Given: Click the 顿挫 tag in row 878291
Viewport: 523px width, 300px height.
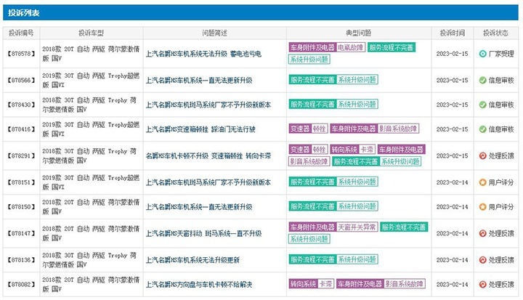Looking at the screenshot, I should (320, 150).
